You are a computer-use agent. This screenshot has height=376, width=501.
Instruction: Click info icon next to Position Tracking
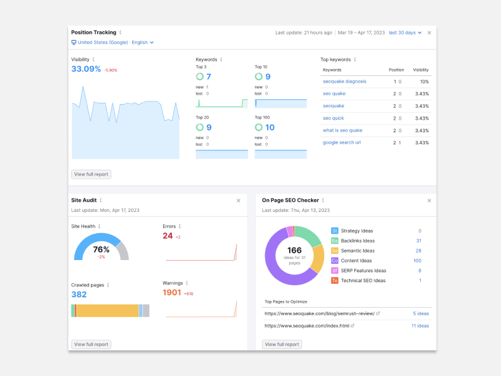[x=120, y=32]
